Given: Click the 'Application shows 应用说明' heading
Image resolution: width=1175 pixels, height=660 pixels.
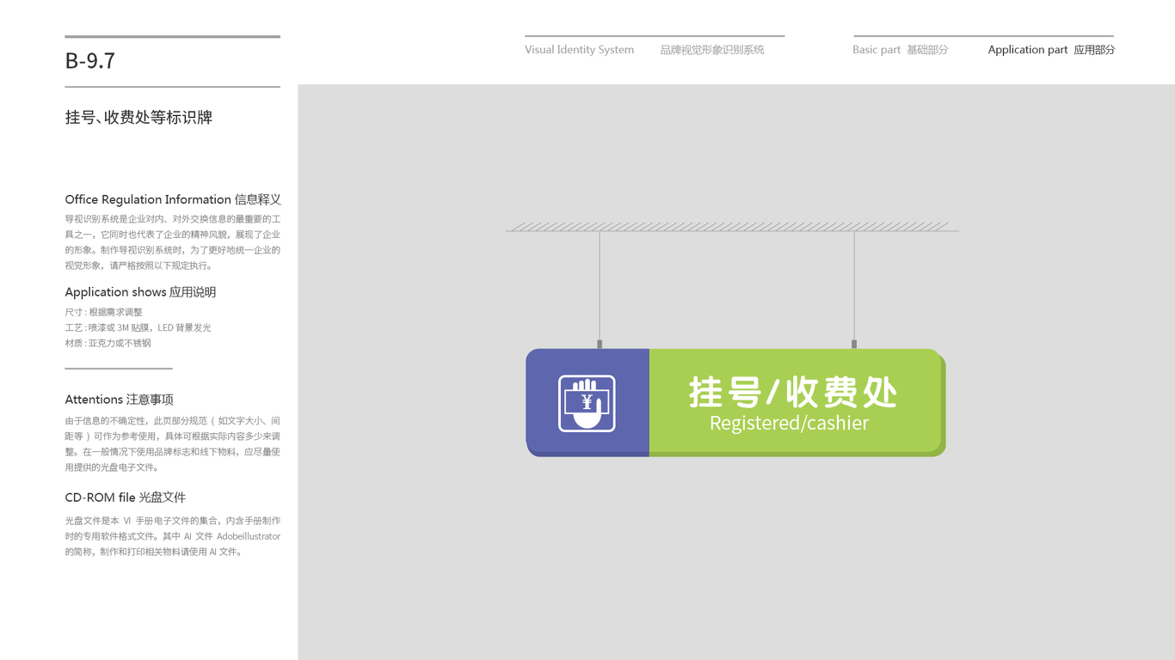Looking at the screenshot, I should [140, 292].
